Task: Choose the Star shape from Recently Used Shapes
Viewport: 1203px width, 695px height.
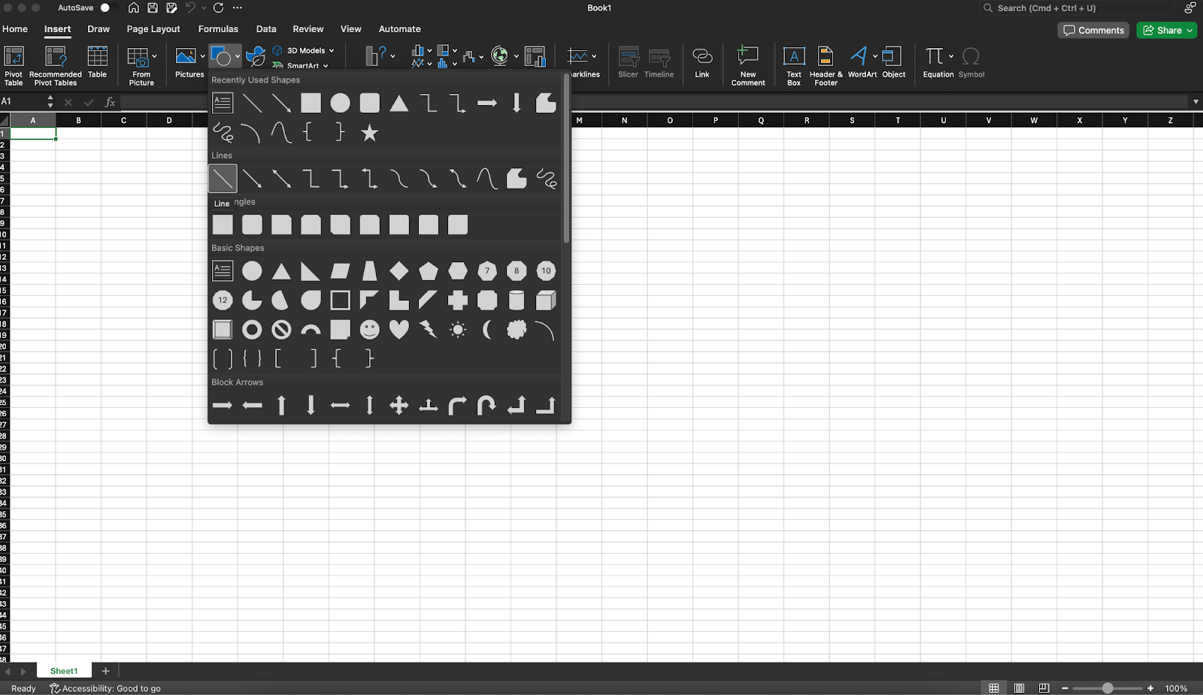Action: (x=369, y=133)
